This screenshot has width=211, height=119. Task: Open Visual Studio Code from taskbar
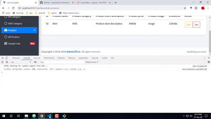49,116
